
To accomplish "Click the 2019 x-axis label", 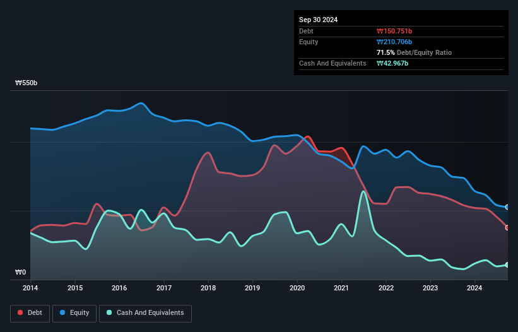I will coord(252,288).
